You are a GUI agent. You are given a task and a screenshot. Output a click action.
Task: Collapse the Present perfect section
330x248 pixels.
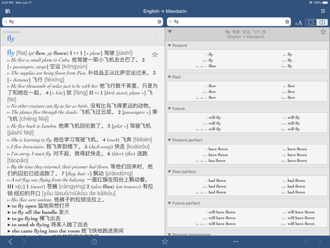pyautogui.click(x=169, y=140)
